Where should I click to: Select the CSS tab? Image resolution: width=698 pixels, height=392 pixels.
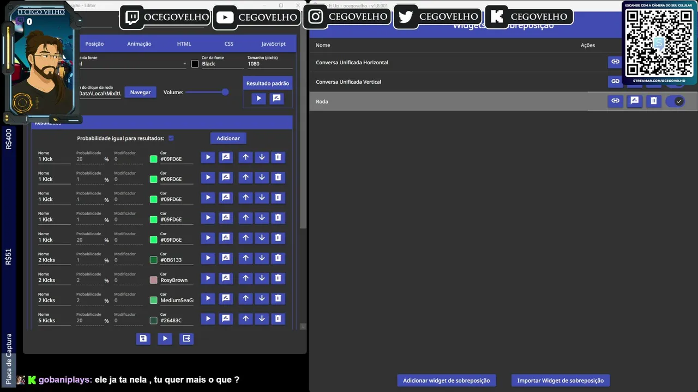pyautogui.click(x=229, y=44)
